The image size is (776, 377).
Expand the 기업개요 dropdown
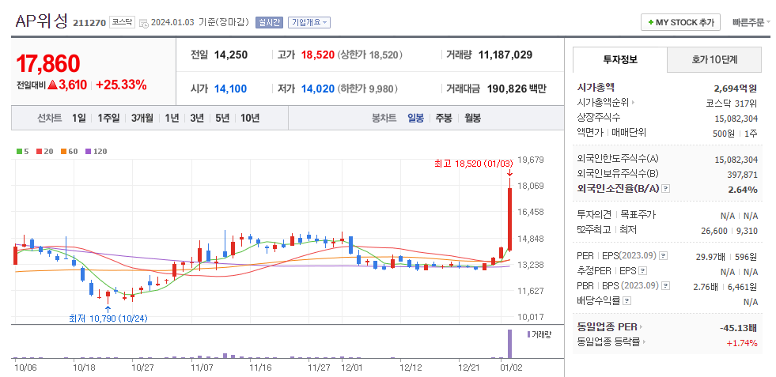(309, 22)
